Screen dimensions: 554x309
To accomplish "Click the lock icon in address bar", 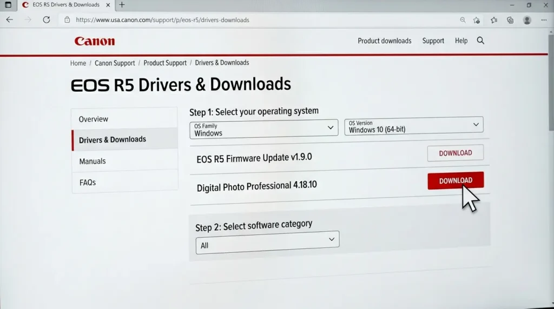I will tap(67, 20).
